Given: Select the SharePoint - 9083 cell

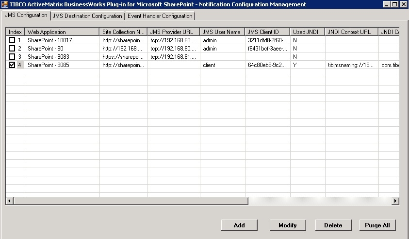Looking at the screenshot, I should point(62,57).
